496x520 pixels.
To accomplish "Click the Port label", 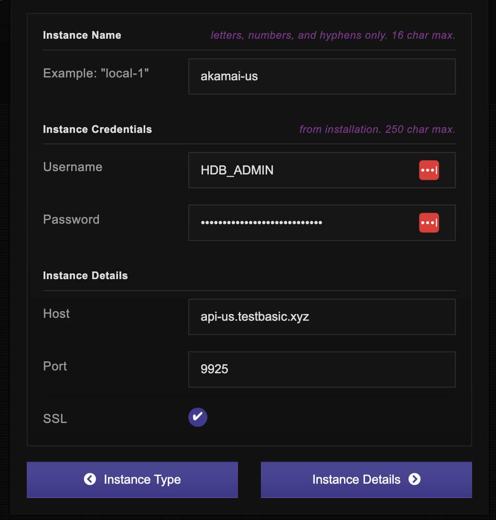I will click(x=55, y=366).
